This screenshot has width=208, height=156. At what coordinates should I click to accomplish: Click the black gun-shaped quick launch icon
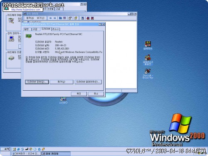27,149
